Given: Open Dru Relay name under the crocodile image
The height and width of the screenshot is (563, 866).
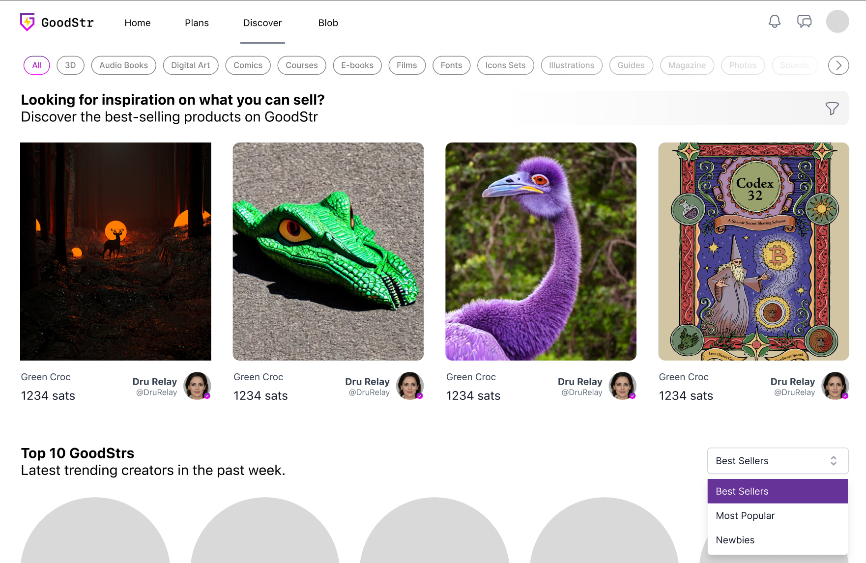Looking at the screenshot, I should [x=368, y=382].
